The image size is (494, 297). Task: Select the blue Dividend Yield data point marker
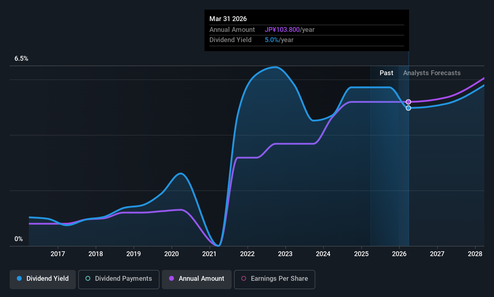(408, 108)
